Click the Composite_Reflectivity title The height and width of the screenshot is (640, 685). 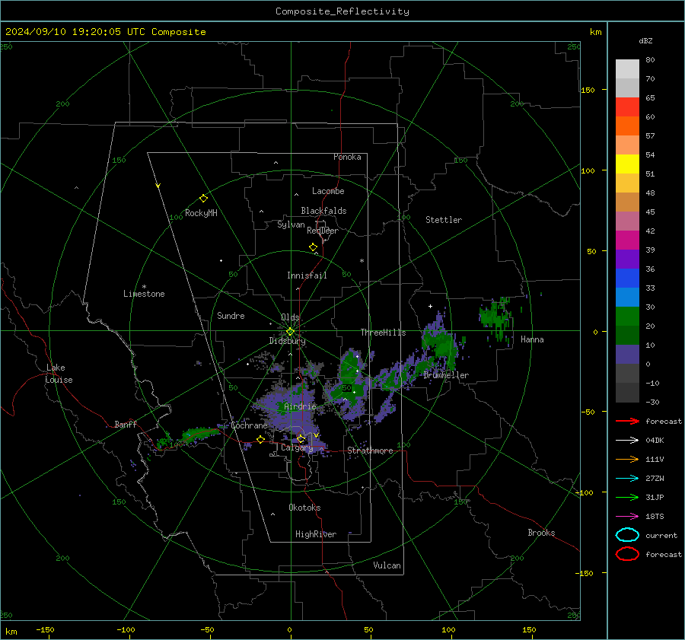tap(342, 11)
